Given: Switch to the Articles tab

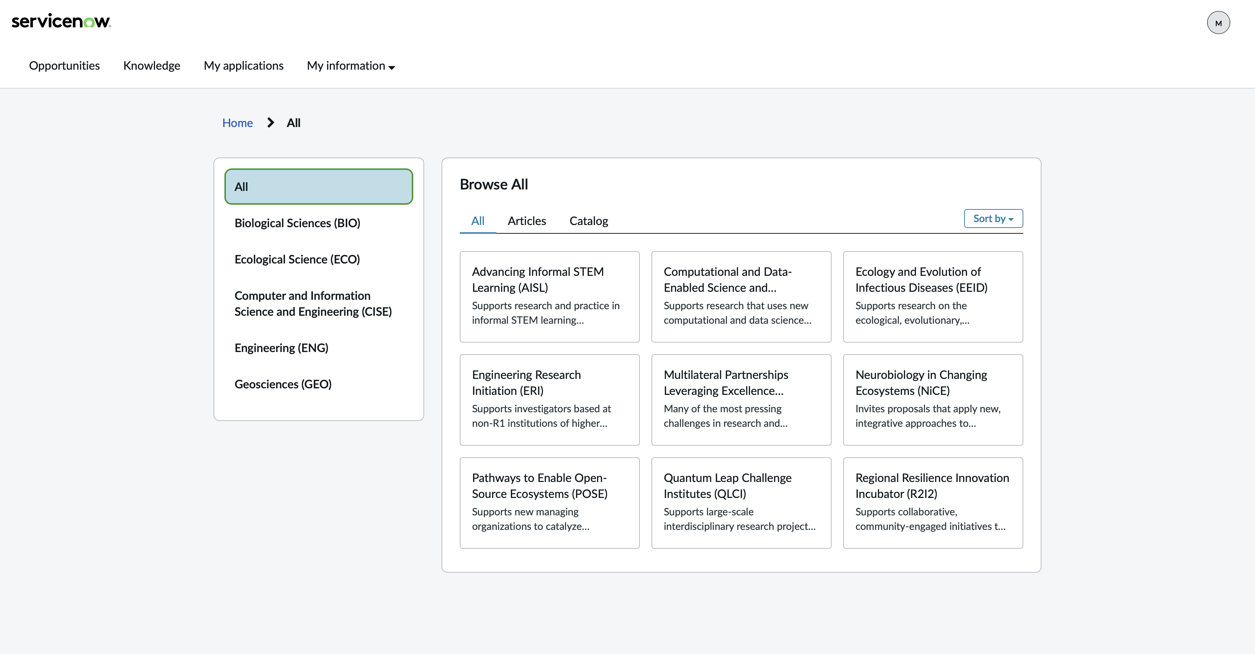Looking at the screenshot, I should point(527,221).
